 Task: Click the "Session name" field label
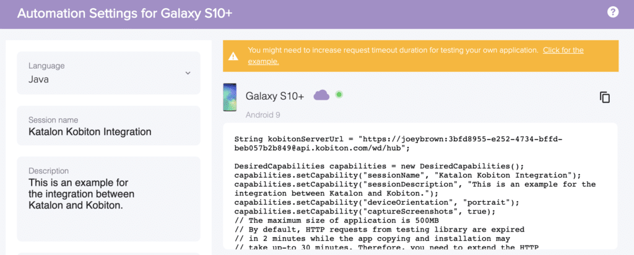point(53,119)
